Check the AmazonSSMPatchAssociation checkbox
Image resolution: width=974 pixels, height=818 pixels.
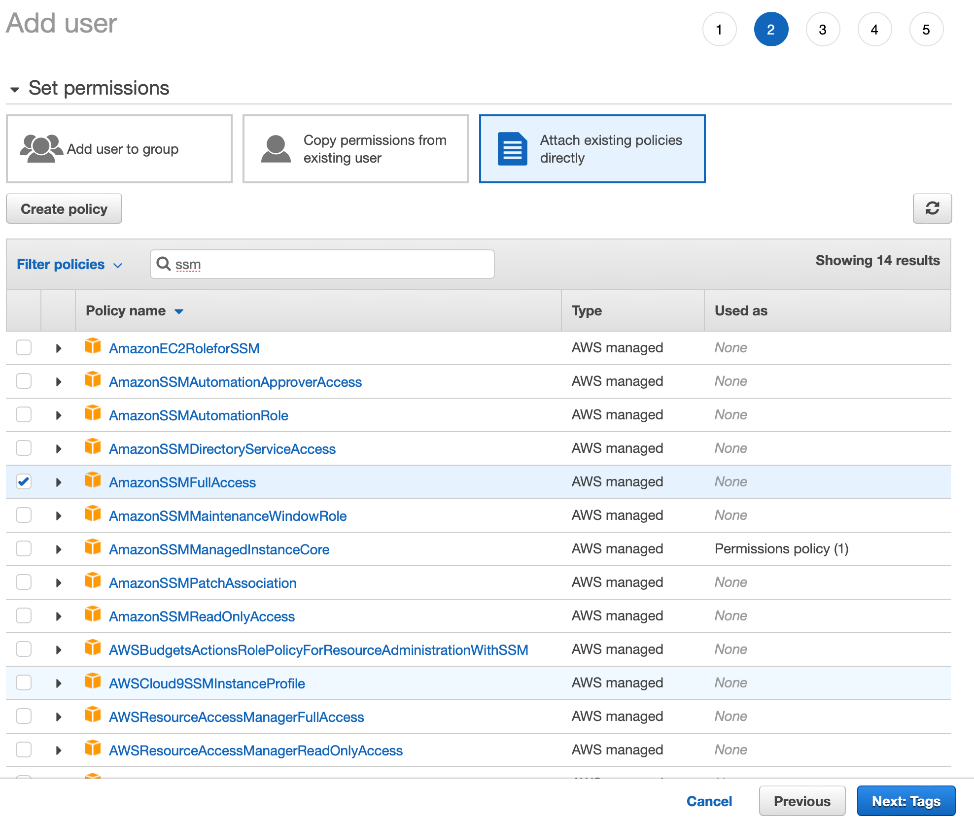tap(24, 582)
